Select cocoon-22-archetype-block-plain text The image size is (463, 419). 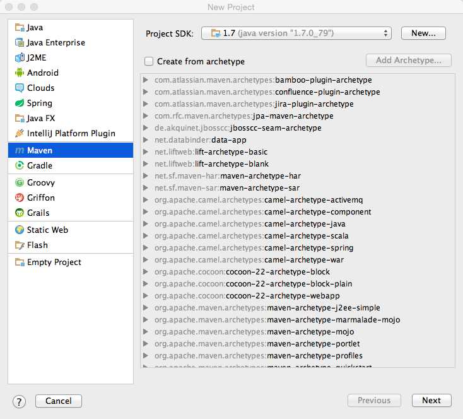pos(289,284)
